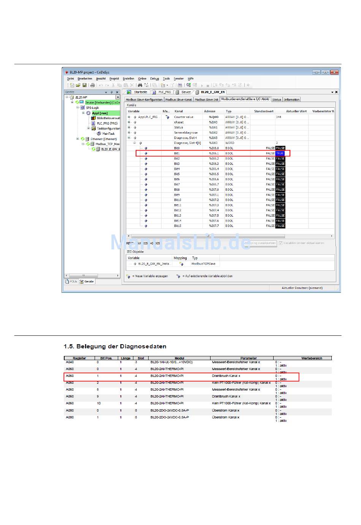Expand the xReset channel row
Screen dimensions: 361x525
129,122
